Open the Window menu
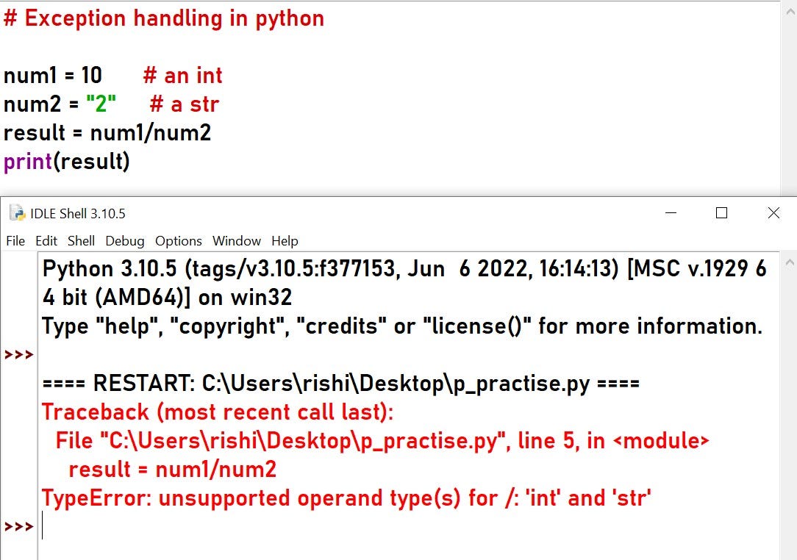The image size is (797, 560). pos(236,241)
